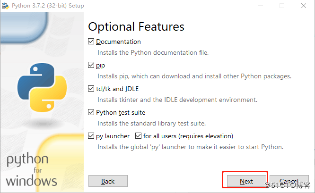
Task: Toggle the tcl/tk and IDLE checkbox
Action: tap(91, 89)
